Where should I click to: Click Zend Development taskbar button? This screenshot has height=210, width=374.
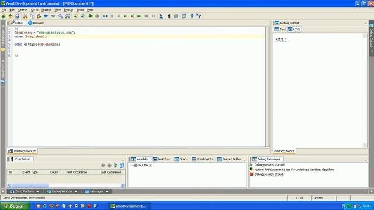click(x=129, y=206)
